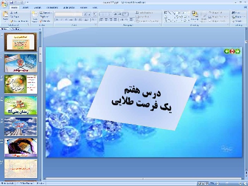The image size is (248, 186).
Task: Open the Insert ribbon tab
Action: [x=25, y=7]
